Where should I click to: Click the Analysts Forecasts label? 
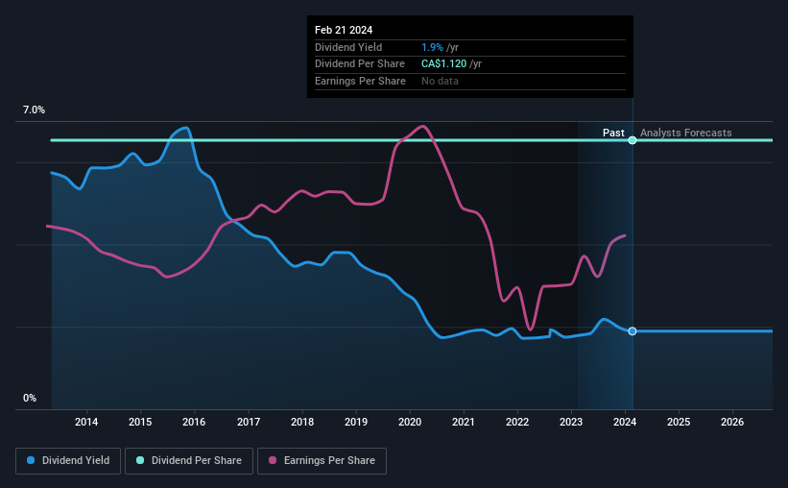[686, 133]
